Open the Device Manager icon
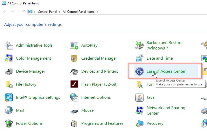This screenshot has width=207, height=131. tap(9, 71)
